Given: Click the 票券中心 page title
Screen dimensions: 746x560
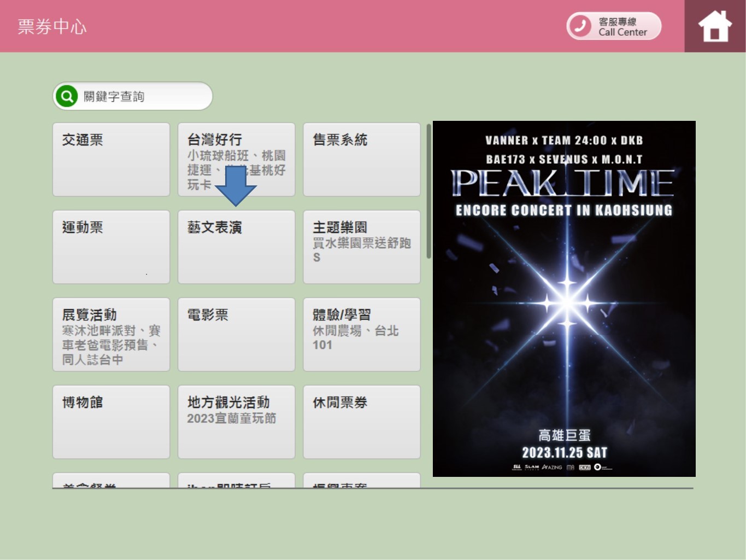Looking at the screenshot, I should [x=52, y=27].
